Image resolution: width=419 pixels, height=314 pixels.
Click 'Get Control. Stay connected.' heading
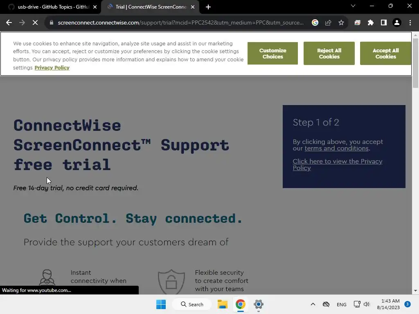133,219
